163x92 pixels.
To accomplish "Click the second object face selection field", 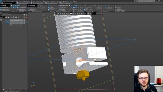I will click(18, 23).
